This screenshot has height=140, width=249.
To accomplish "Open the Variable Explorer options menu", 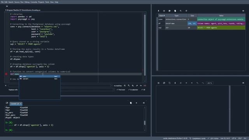I will click(x=243, y=11).
